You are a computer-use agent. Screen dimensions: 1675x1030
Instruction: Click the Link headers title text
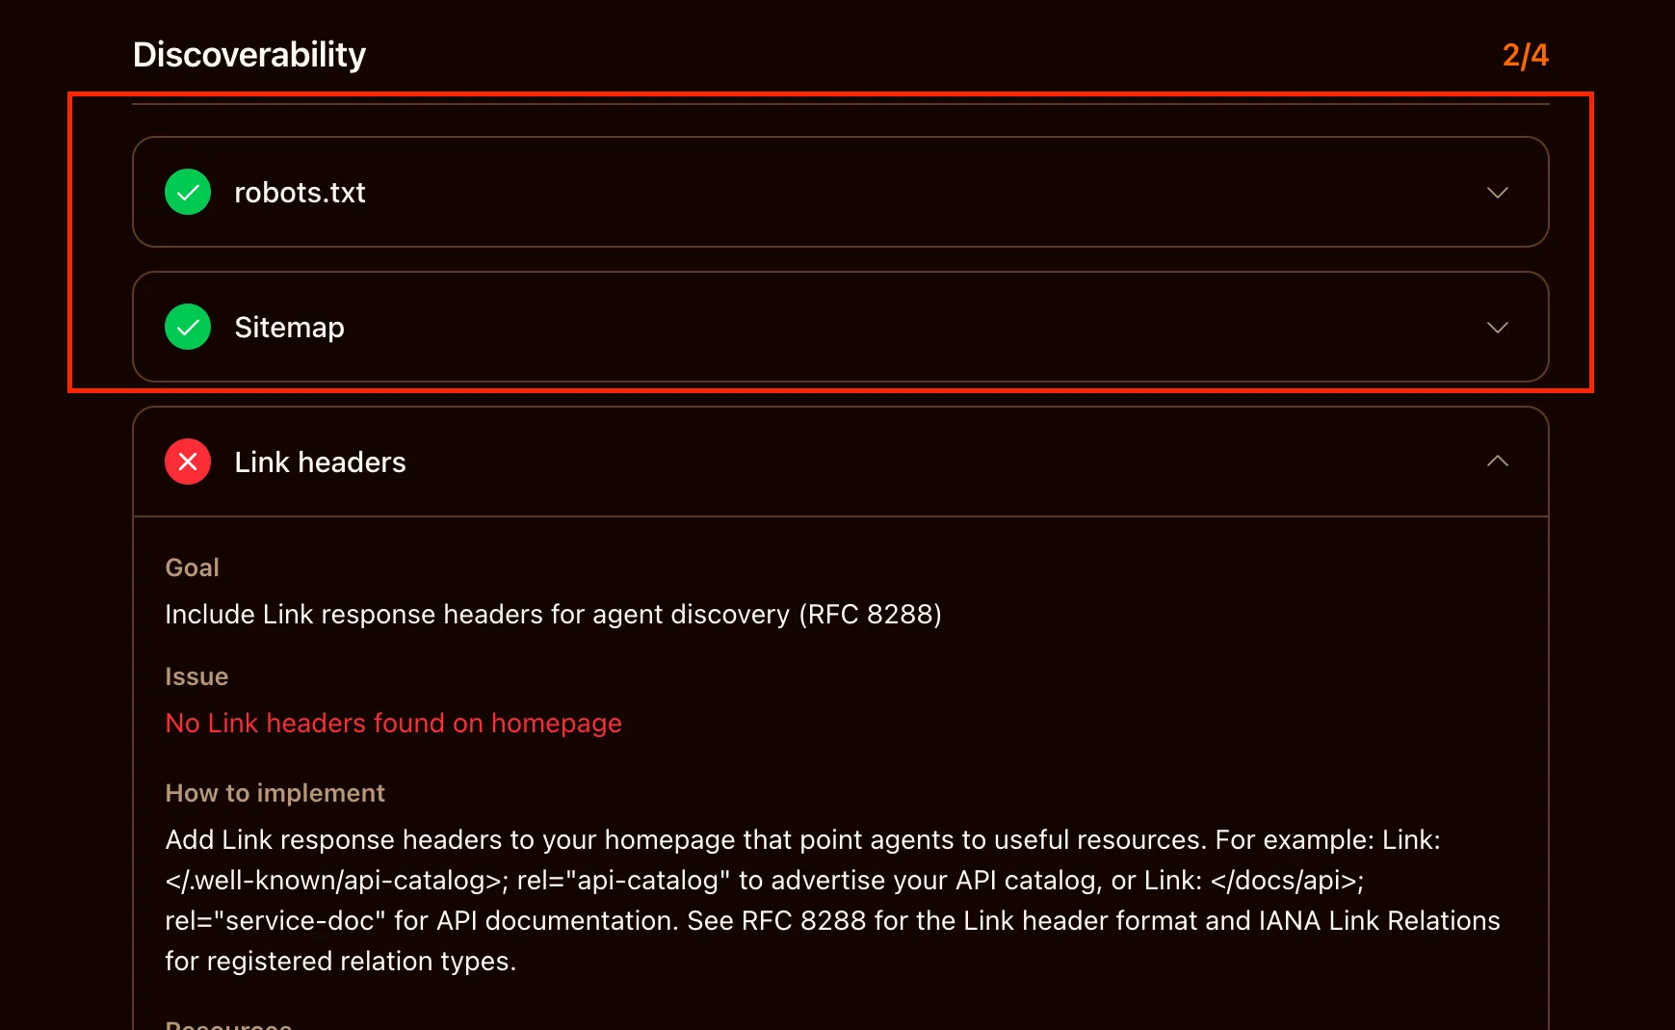click(x=320, y=462)
